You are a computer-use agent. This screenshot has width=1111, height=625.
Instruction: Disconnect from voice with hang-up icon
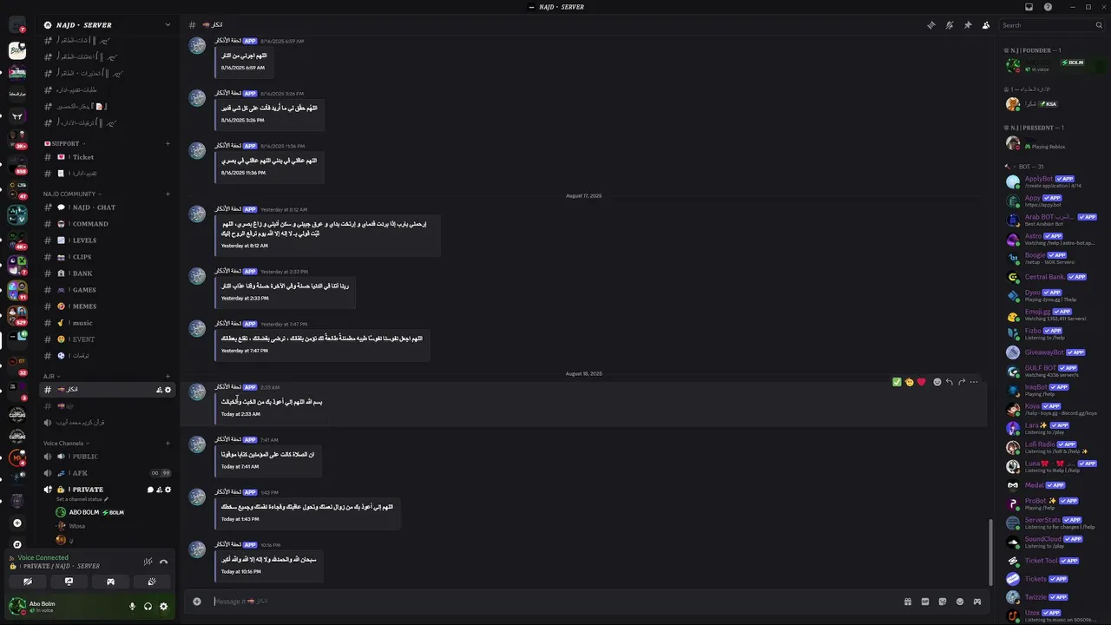163,562
